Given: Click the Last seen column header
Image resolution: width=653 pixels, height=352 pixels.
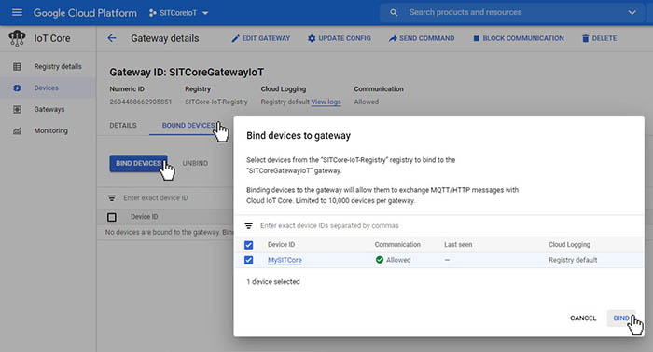Looking at the screenshot, I should [x=458, y=245].
